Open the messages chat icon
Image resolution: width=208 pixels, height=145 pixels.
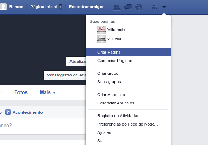pos(128,7)
